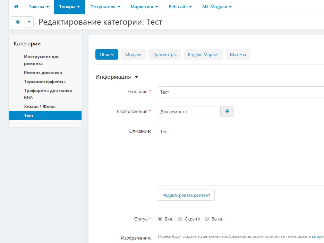Open the Инструмент для ремонта category
324x243 pixels.
(x=42, y=60)
